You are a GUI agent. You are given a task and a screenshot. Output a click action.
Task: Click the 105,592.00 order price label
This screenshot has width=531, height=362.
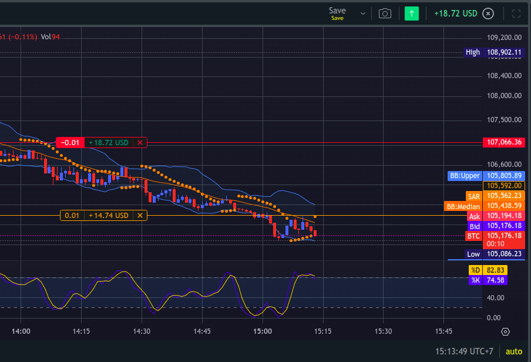tap(504, 186)
